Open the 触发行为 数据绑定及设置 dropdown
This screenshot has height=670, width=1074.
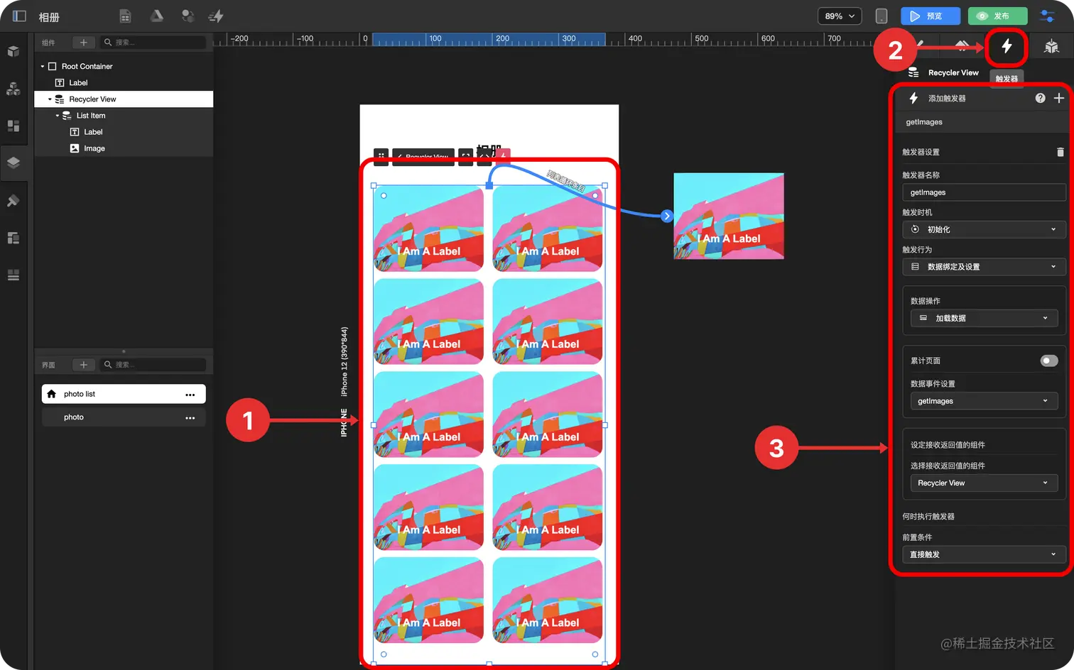coord(984,267)
